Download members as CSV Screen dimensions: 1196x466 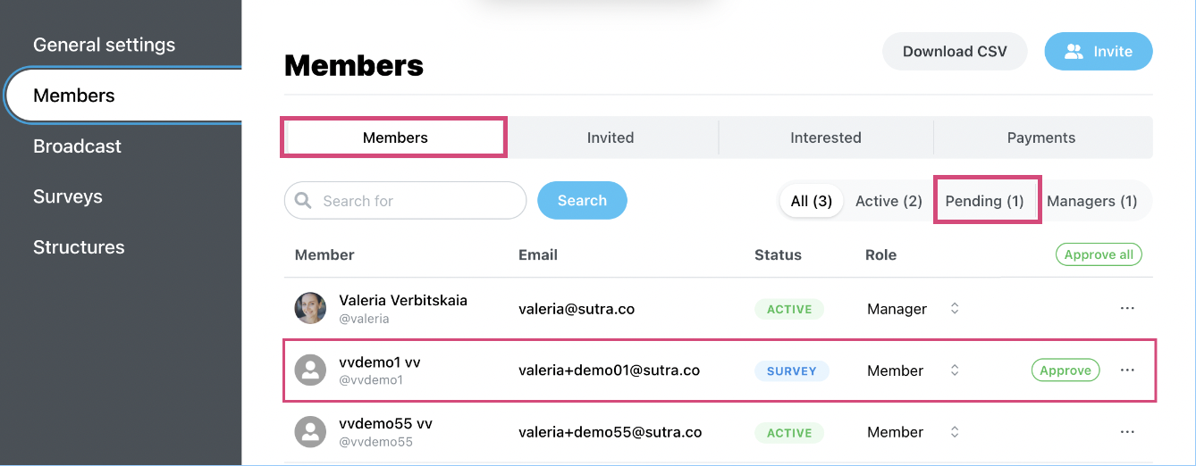pos(955,52)
